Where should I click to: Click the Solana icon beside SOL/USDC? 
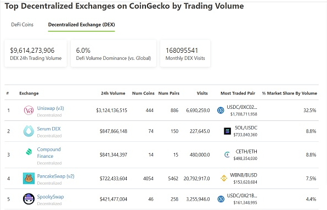227,131
